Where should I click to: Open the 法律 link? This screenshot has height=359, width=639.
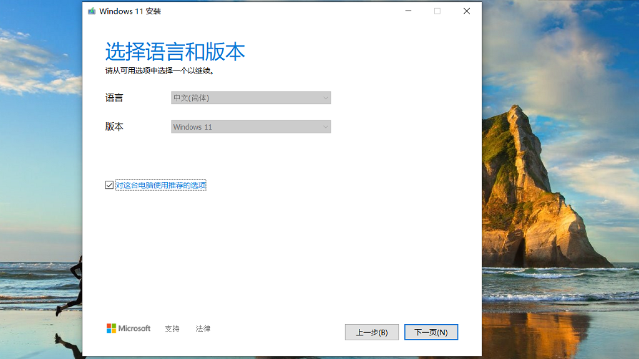(x=202, y=328)
